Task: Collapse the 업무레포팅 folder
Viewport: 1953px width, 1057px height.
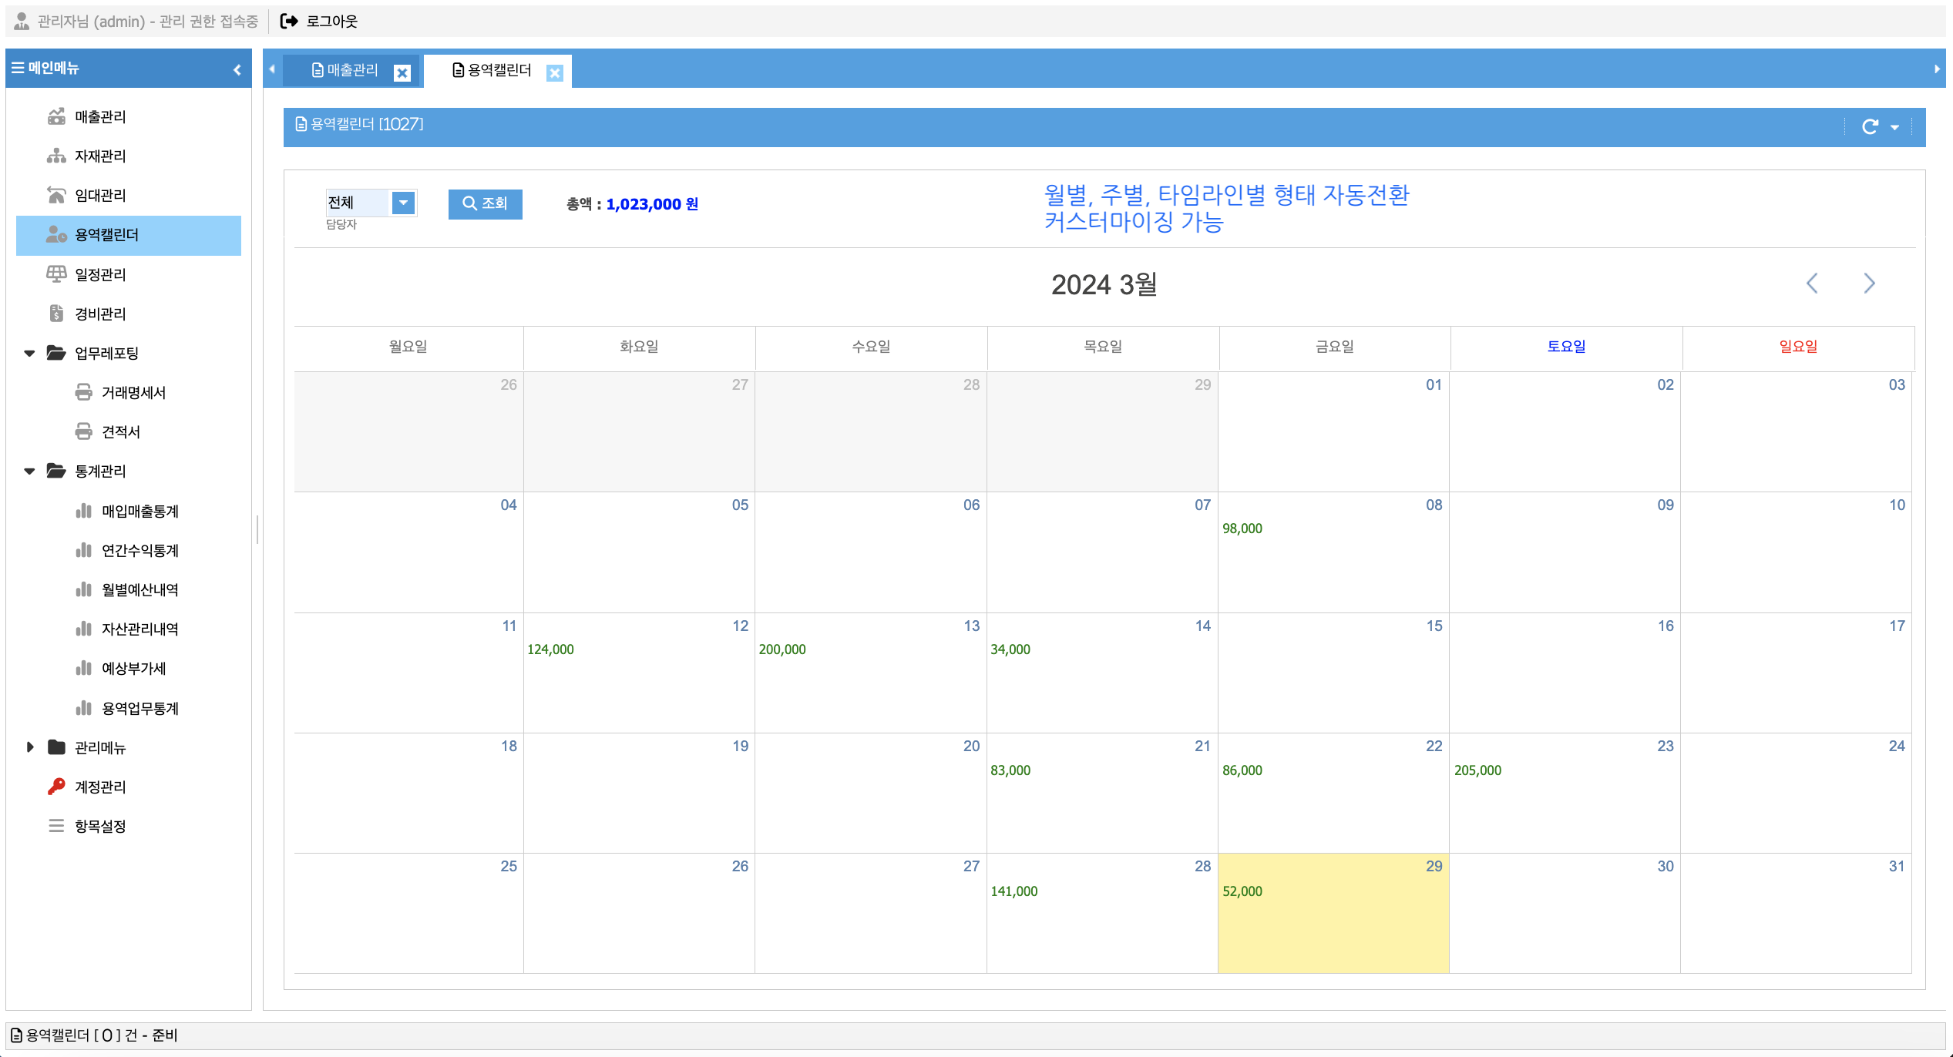Action: pos(30,354)
